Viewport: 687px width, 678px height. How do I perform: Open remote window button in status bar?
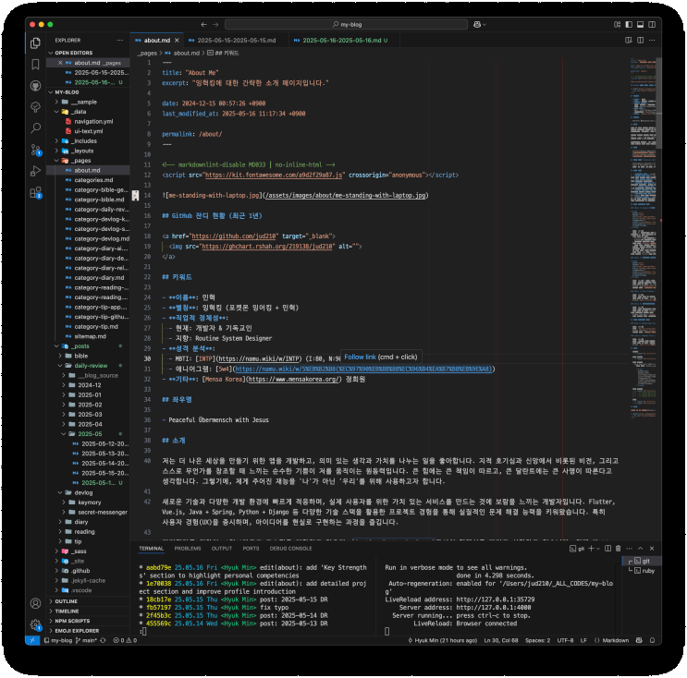32,640
